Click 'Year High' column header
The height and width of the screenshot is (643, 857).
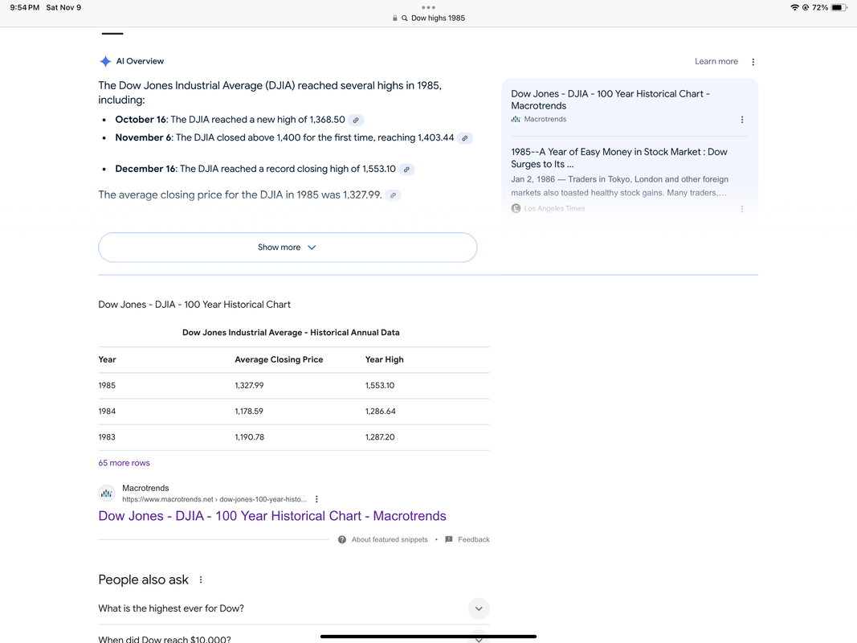(384, 359)
